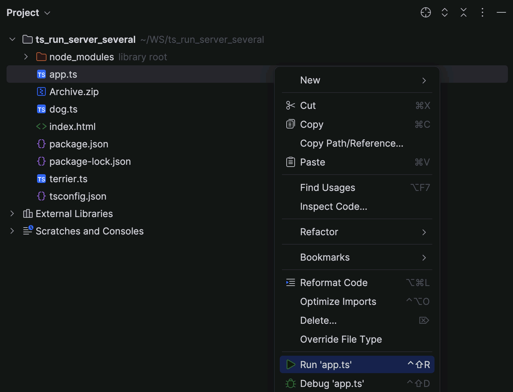Image resolution: width=513 pixels, height=392 pixels.
Task: Click the Reformat Code icon
Action: [290, 282]
